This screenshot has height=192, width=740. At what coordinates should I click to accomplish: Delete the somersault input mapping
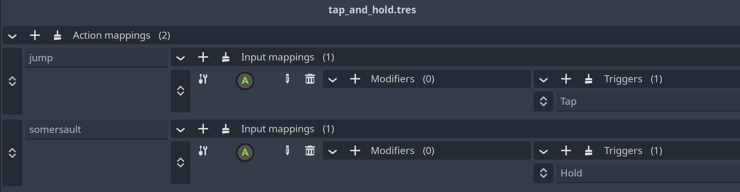[310, 151]
